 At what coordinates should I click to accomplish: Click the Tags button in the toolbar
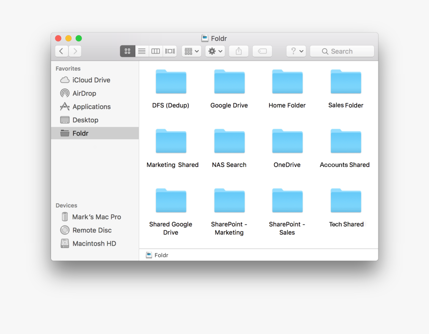[x=262, y=51]
